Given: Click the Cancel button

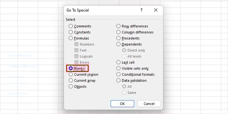Looking at the screenshot, I should pyautogui.click(x=149, y=104).
